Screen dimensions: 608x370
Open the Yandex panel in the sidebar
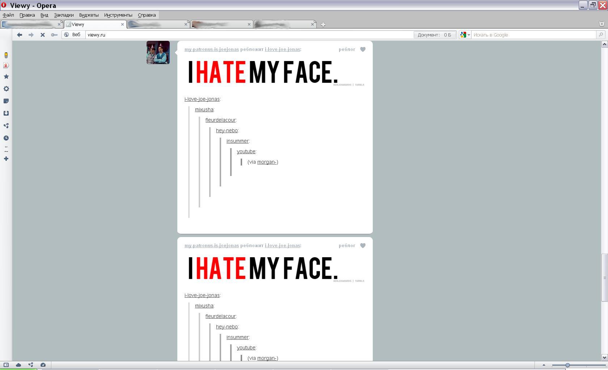coord(6,65)
